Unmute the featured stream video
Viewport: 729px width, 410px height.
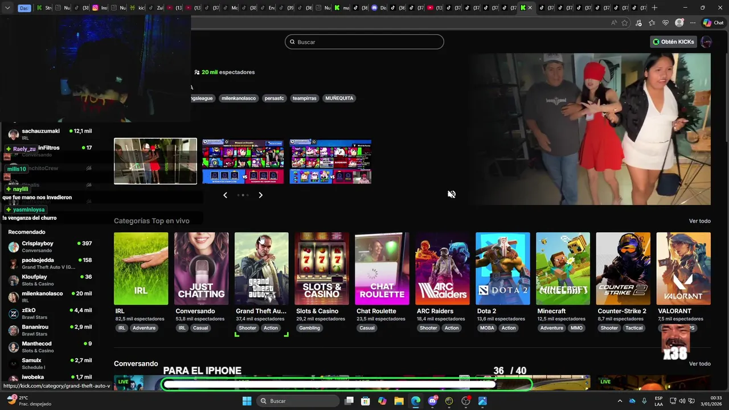tap(452, 194)
